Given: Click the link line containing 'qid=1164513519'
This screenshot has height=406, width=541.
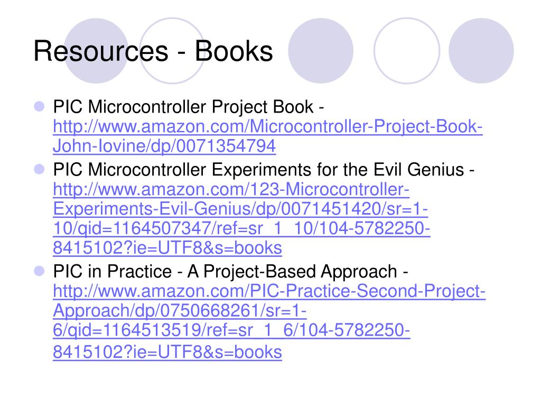Looking at the screenshot, I should click(231, 330).
